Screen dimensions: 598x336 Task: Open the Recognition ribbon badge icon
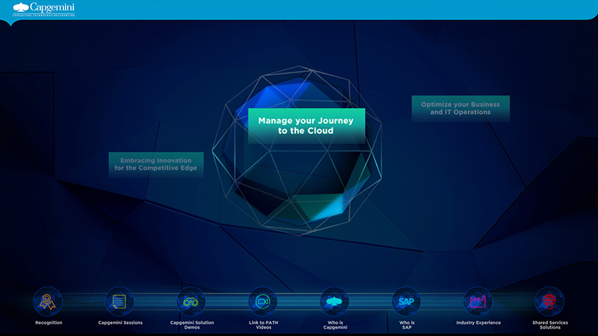(x=48, y=302)
